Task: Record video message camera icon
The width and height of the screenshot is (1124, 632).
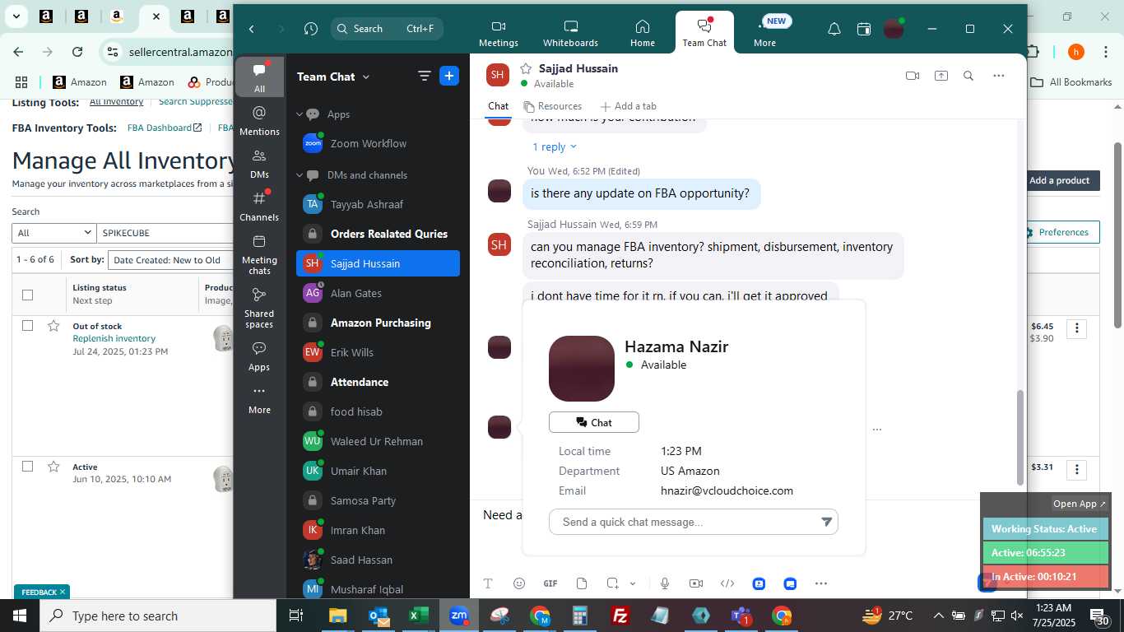Action: tap(696, 583)
